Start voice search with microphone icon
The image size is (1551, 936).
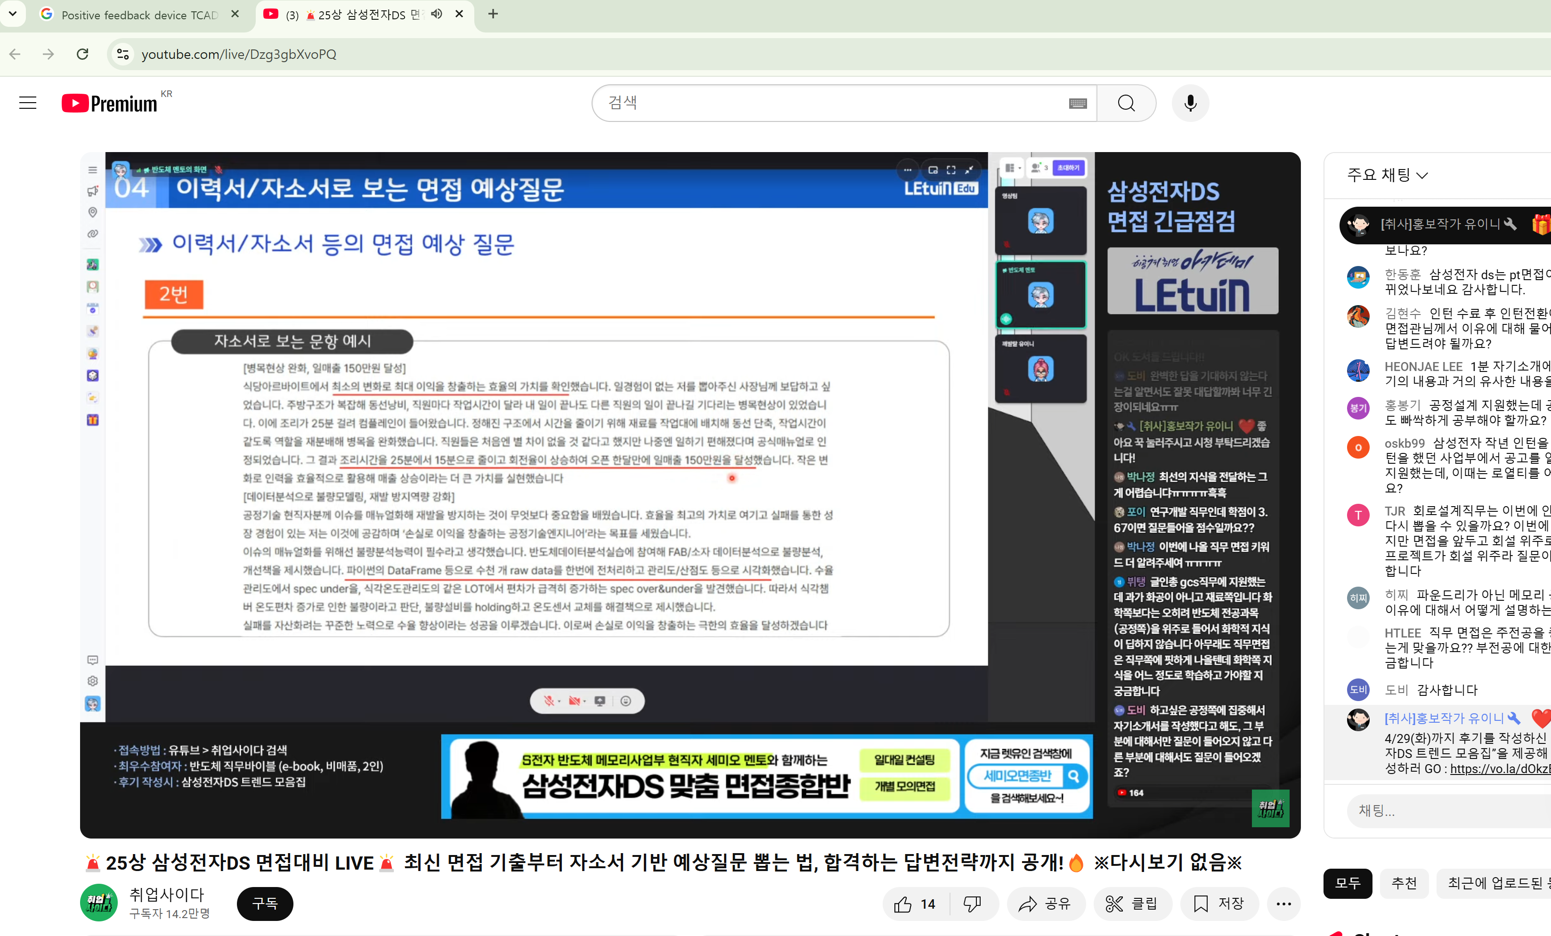(1190, 103)
